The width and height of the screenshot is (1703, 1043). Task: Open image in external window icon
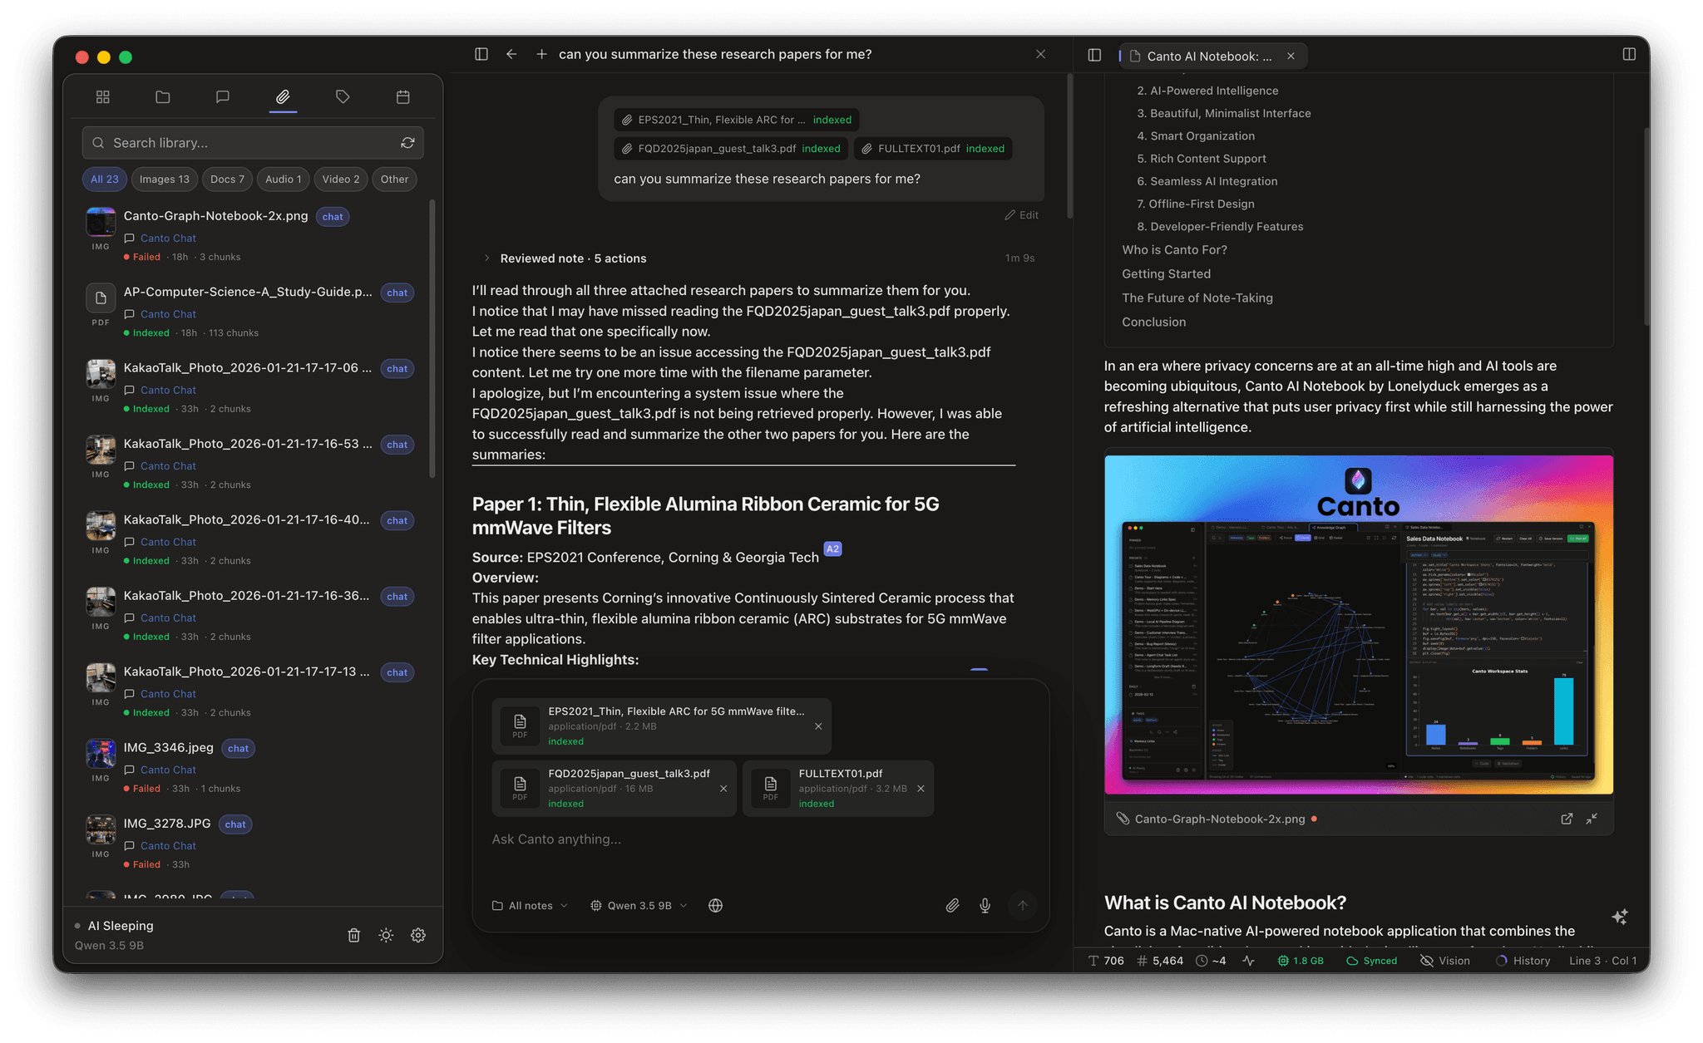[1567, 819]
